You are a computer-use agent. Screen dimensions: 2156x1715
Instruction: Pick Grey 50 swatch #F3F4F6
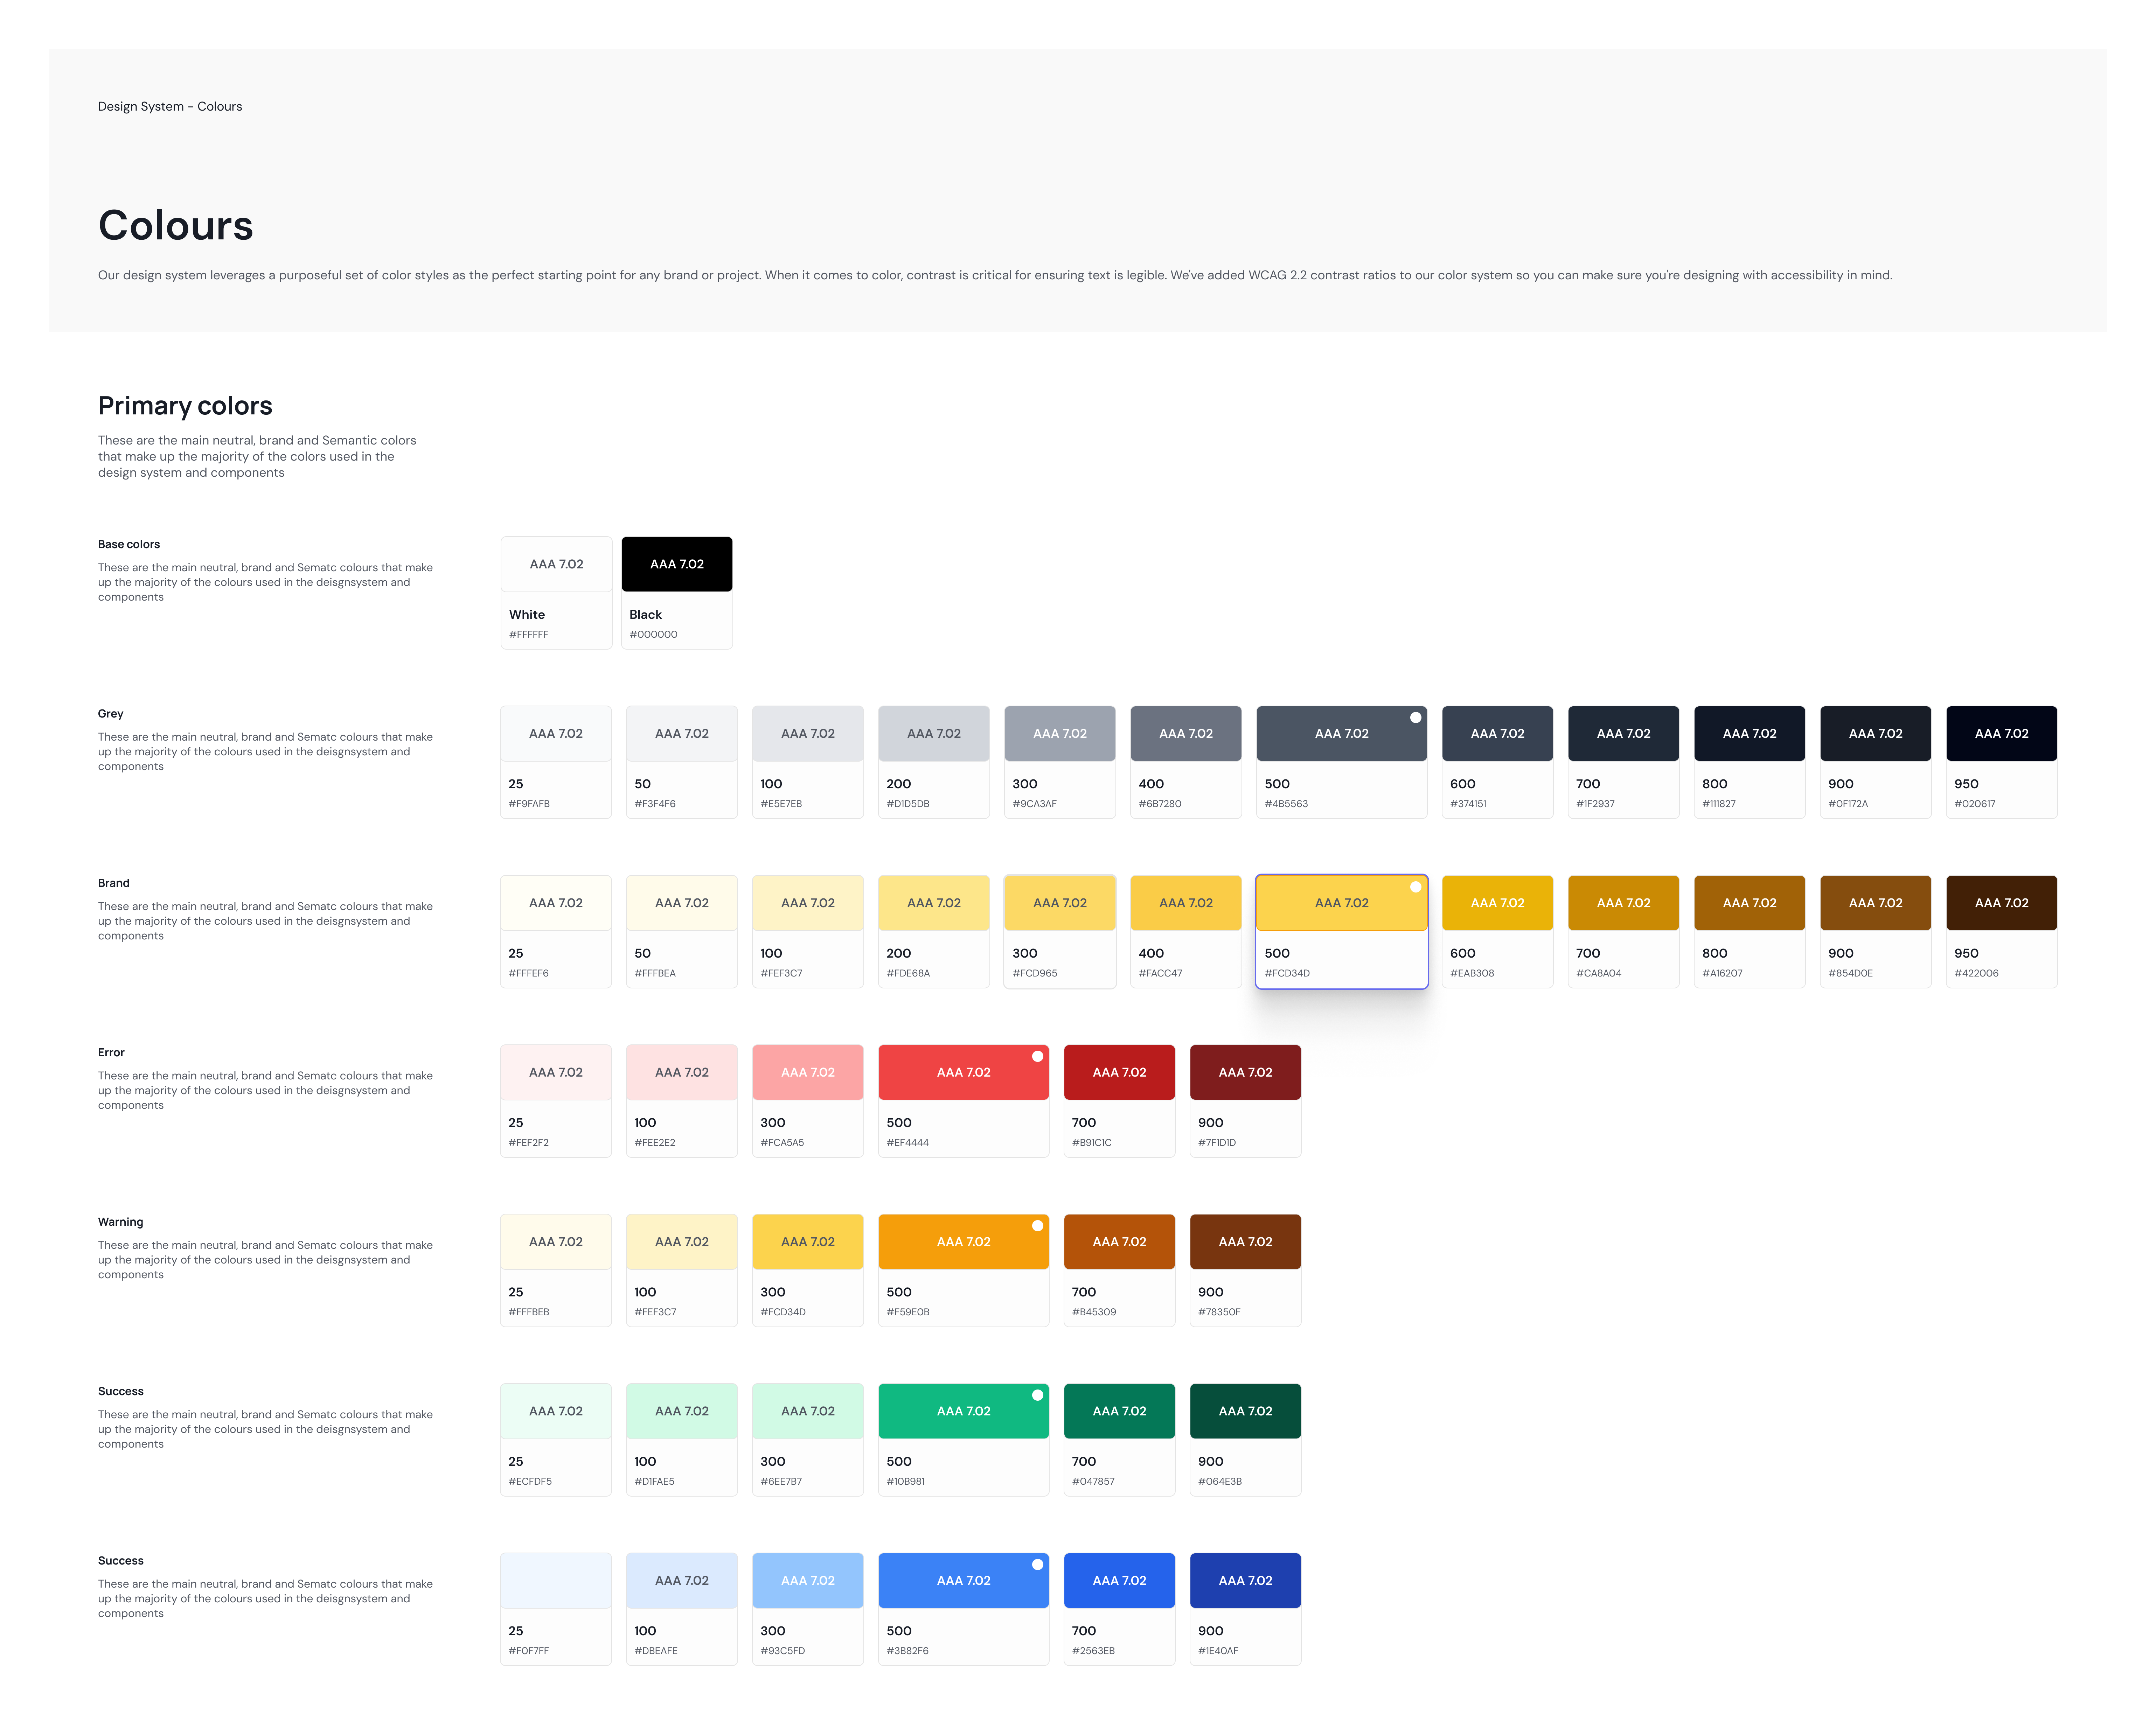click(682, 763)
